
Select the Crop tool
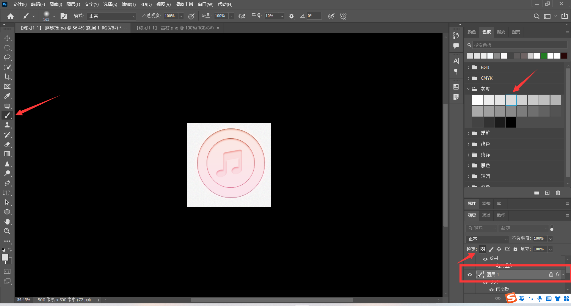click(7, 77)
